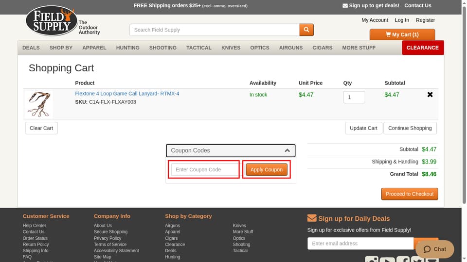
Task: Open Contact Us footer link
Action: [34, 232]
